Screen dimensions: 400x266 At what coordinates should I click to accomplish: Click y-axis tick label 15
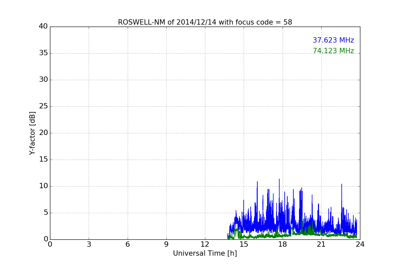tap(43, 160)
